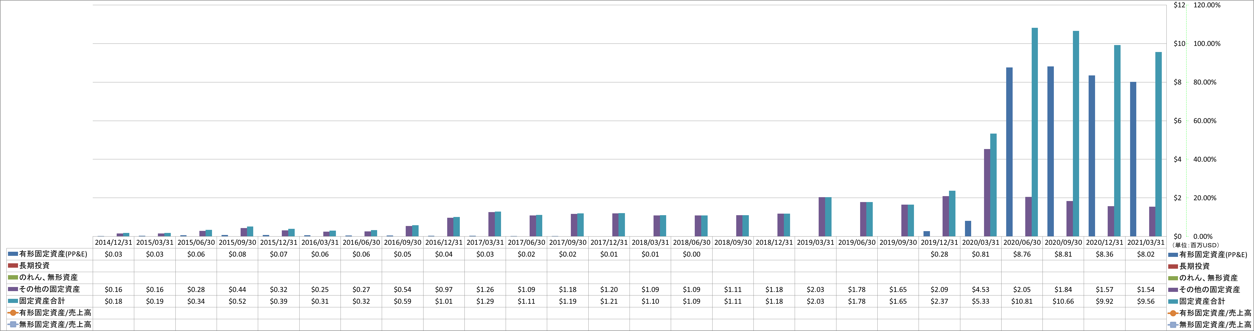Click the $0.97 cell under 2016/12/31
Screen dimensions: 1254x331
coord(444,290)
